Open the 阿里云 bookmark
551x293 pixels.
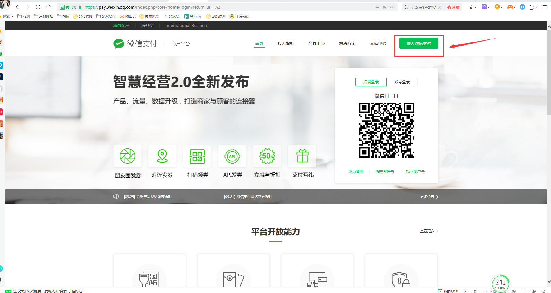[128, 16]
